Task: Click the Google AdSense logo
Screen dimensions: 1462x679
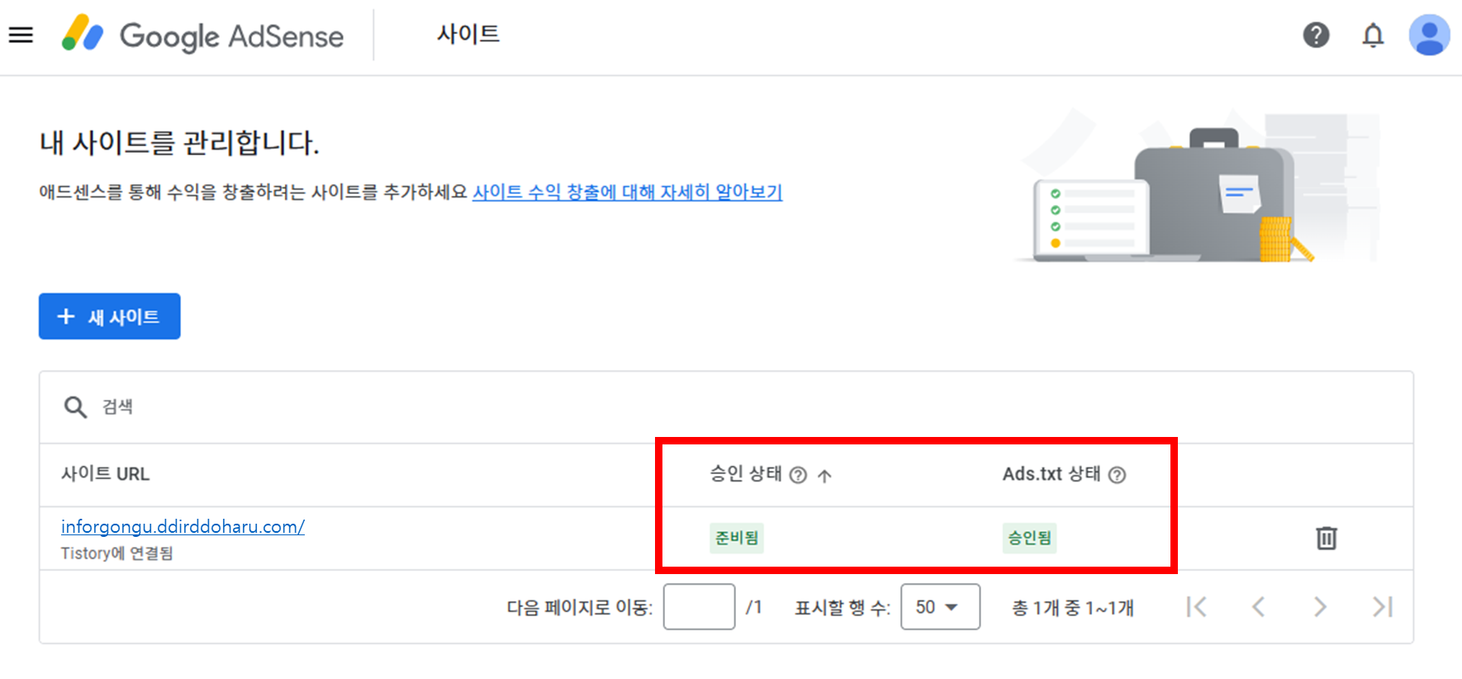Action: (202, 35)
